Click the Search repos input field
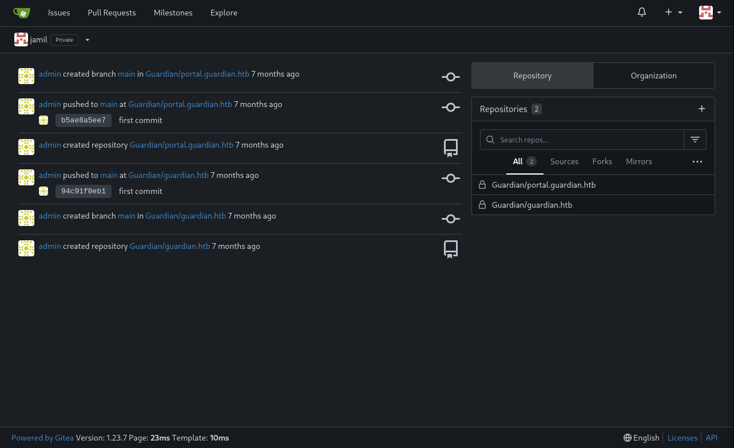 [588, 140]
